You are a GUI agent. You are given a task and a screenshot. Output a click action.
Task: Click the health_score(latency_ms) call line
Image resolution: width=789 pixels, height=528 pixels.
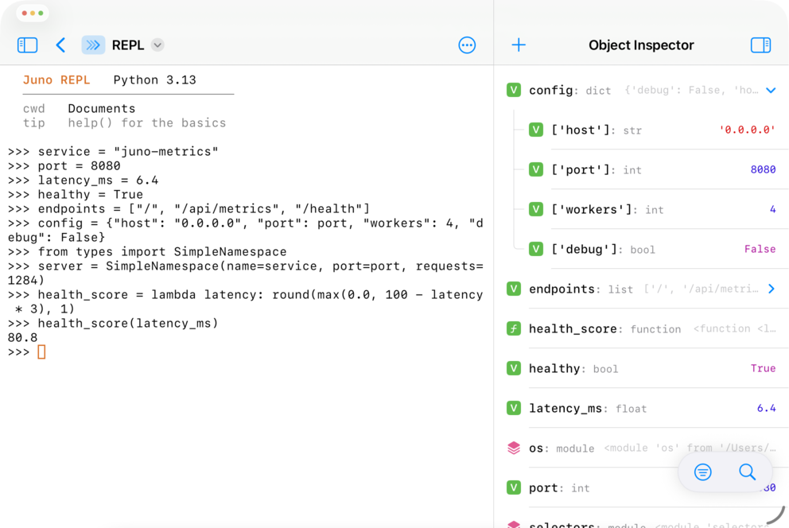[x=113, y=324]
